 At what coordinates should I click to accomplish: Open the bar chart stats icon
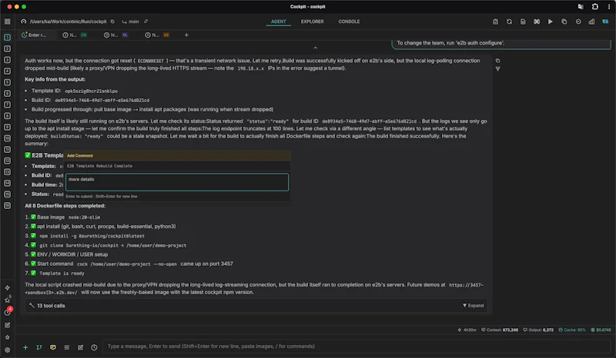point(591,22)
